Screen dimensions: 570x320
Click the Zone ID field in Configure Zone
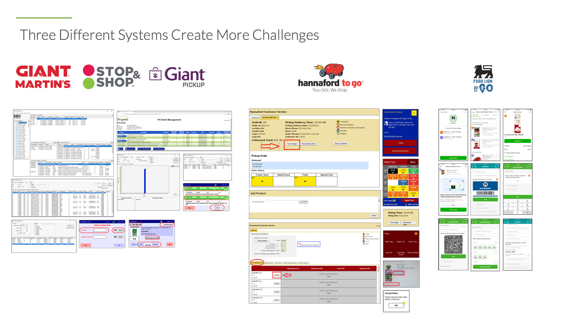pos(100,230)
